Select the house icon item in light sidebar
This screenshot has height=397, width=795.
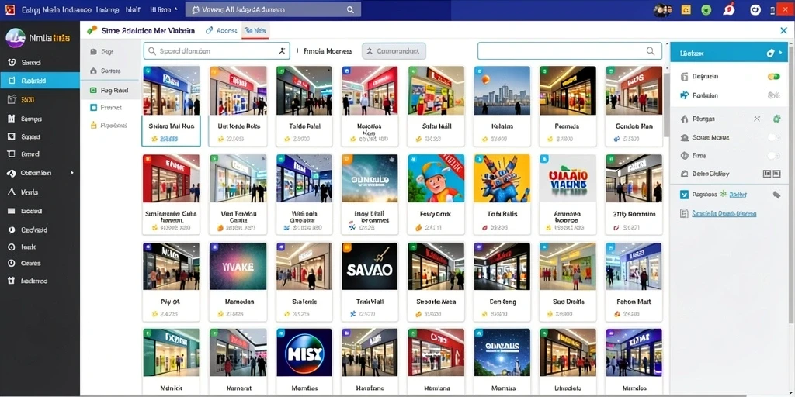(x=109, y=71)
